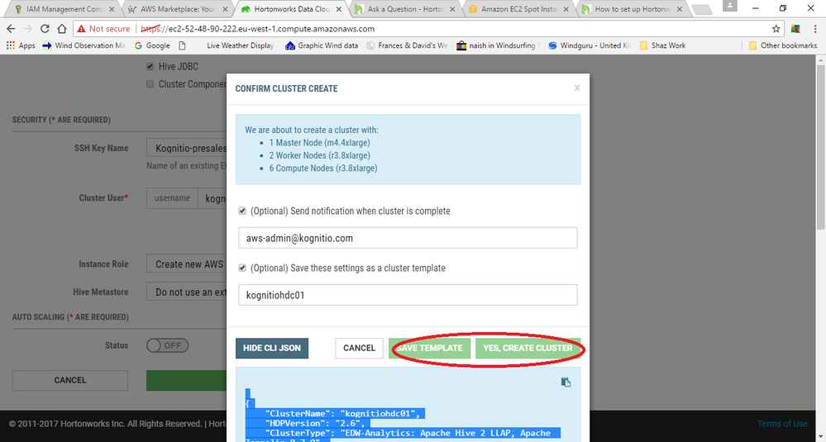Open naish in Windsurfing bookmark
The image size is (826, 442).
(x=499, y=45)
